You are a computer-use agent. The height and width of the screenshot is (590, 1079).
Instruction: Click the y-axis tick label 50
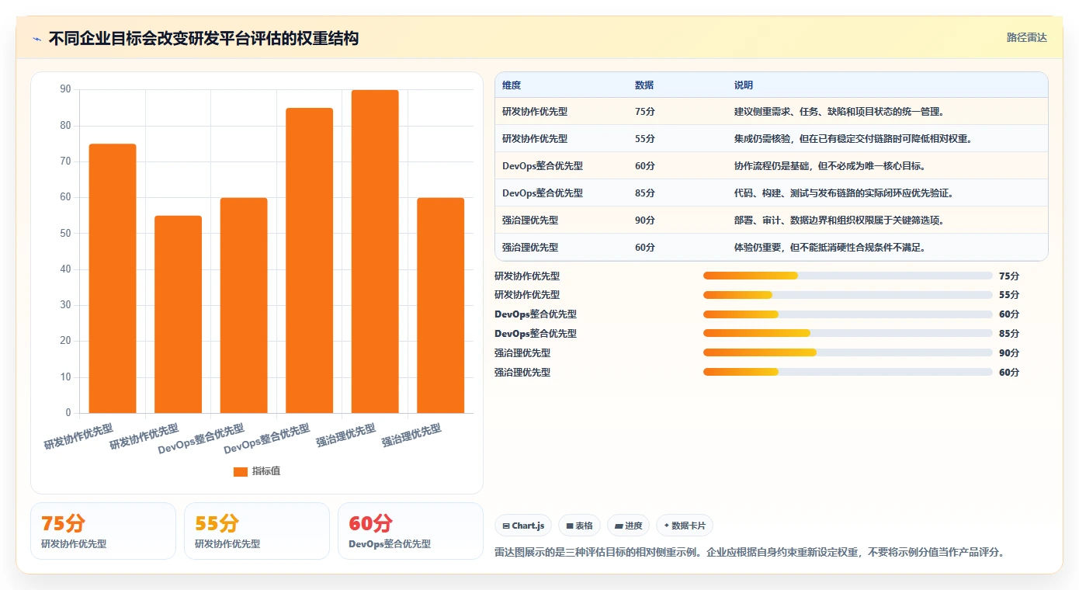(65, 233)
